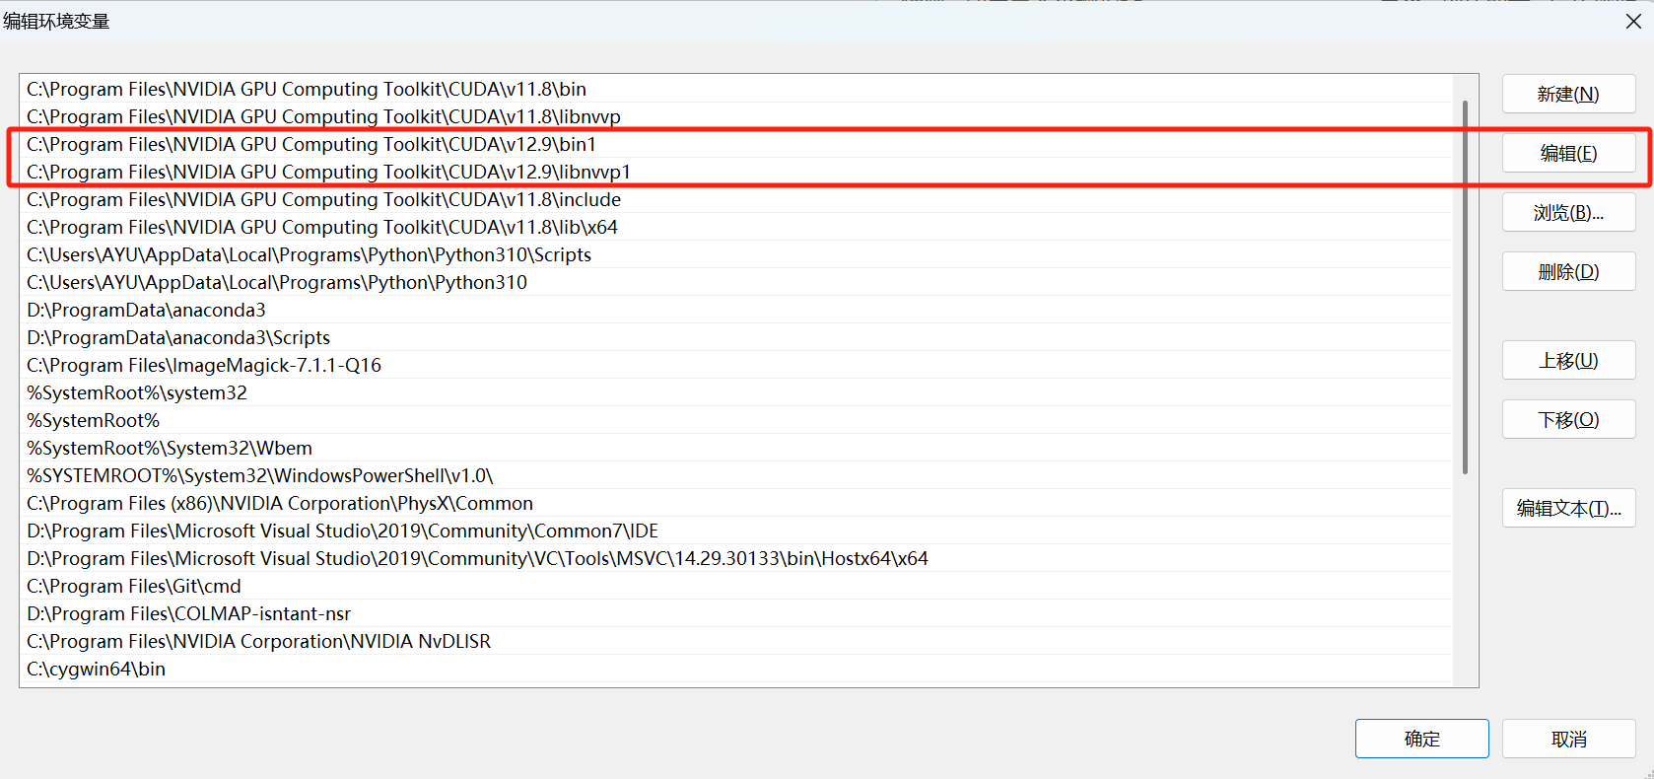
Task: Select the CUDA\v12.9\bin1 path entry
Action: point(736,144)
